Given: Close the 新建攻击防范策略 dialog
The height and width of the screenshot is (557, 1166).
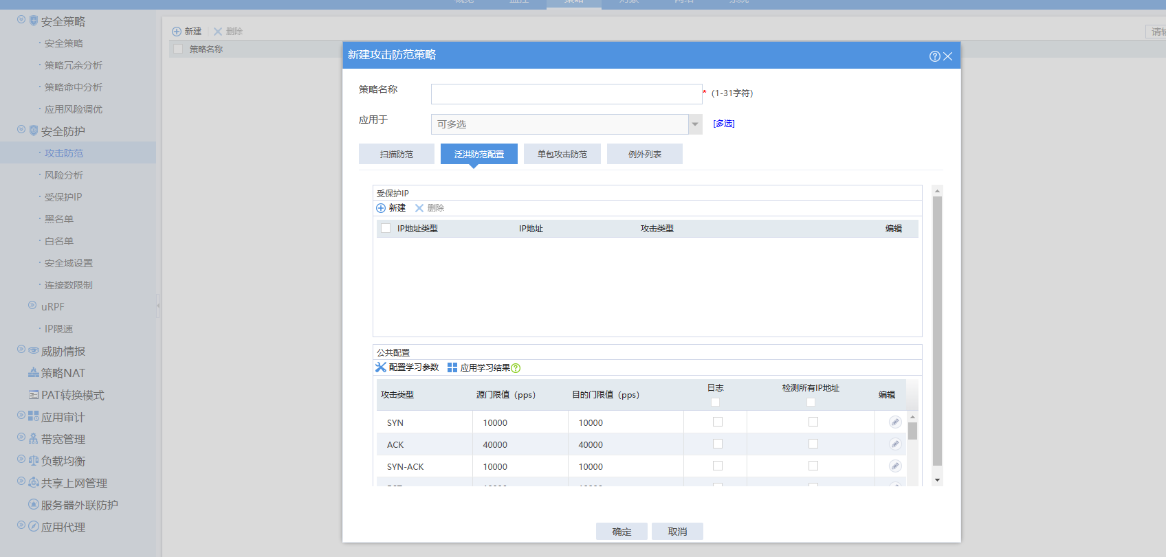Looking at the screenshot, I should click(x=947, y=56).
